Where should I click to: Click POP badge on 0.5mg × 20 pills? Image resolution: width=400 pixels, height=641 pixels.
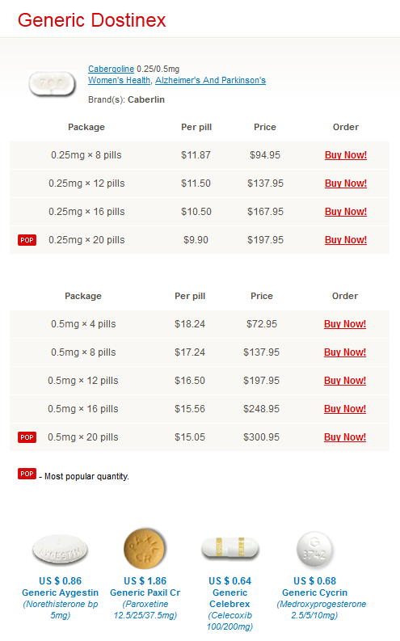coord(27,437)
